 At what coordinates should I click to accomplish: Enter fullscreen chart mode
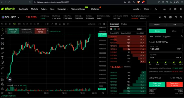click(104, 24)
